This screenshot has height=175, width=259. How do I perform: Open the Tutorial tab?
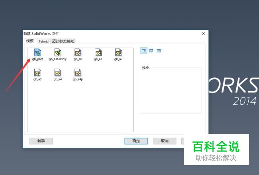click(44, 41)
